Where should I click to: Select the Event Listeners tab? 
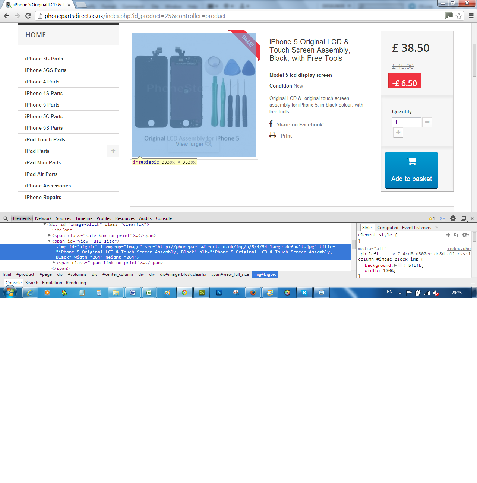[x=417, y=228]
